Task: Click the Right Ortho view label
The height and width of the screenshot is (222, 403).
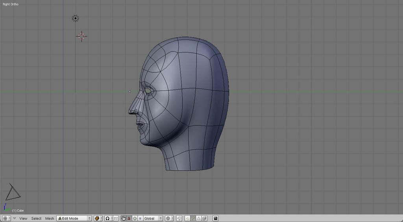Action: [x=11, y=4]
